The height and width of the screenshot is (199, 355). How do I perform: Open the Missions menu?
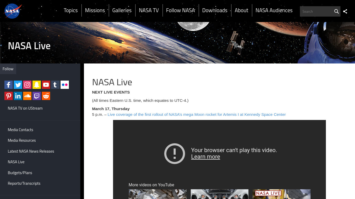tap(95, 10)
